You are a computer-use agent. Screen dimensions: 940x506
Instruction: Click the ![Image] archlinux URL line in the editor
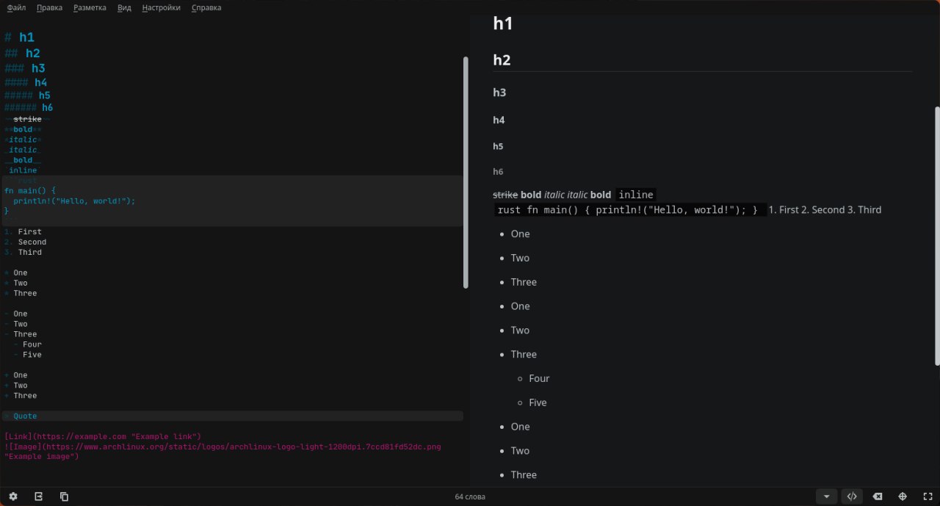click(x=223, y=447)
